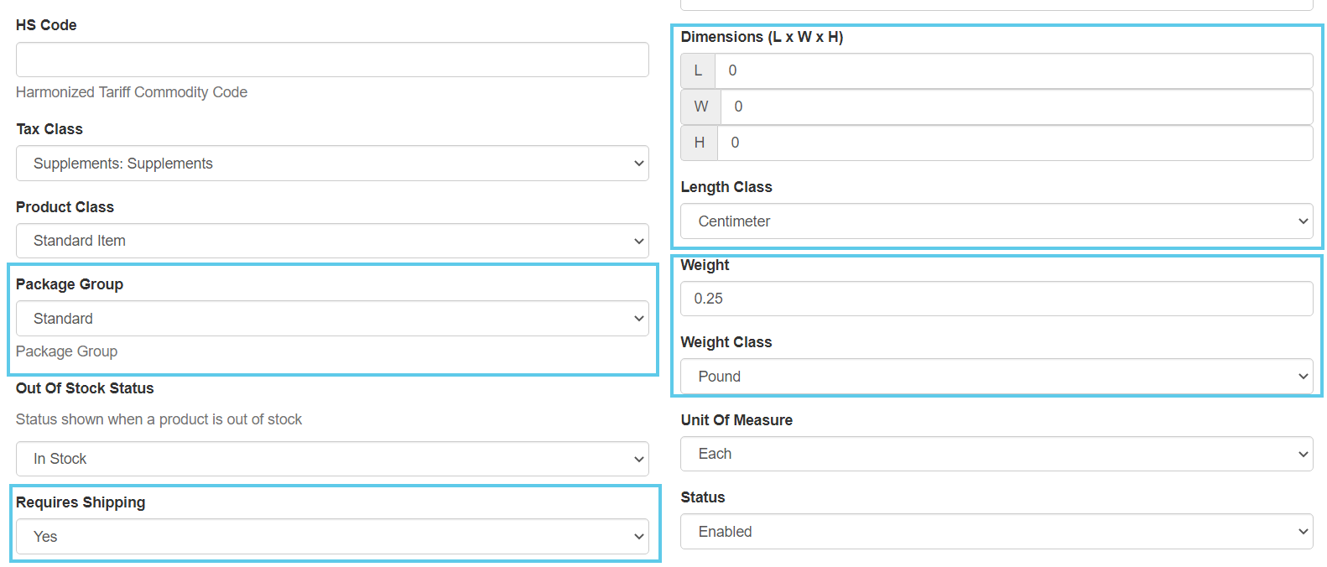Click the Requires Shipping label
The width and height of the screenshot is (1327, 567).
pos(81,502)
